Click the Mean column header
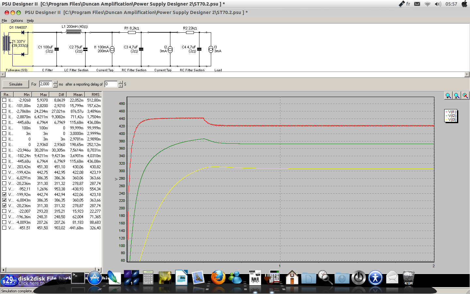 (x=75, y=94)
